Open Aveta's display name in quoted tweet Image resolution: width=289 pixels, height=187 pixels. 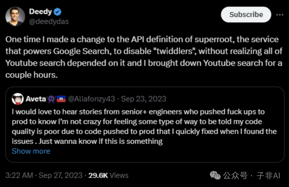tap(36, 99)
